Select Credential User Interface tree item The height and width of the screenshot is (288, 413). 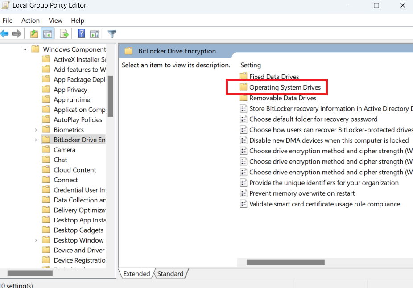[79, 190]
